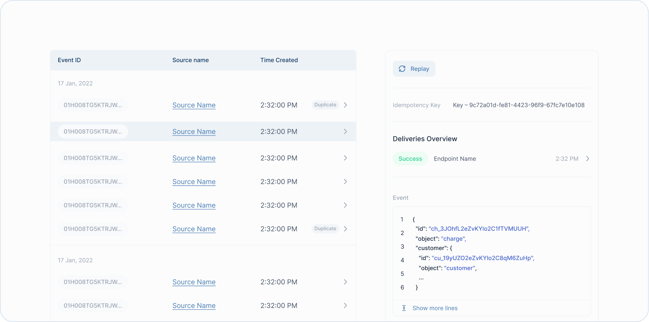Viewport: 649px width, 322px height.
Task: Click the Time Created column header
Action: click(x=279, y=60)
